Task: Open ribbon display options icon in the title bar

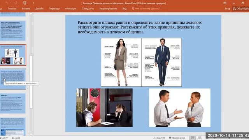Action: pyautogui.click(x=225, y=3)
